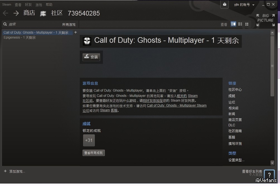This screenshot has width=280, height=186.
Task: Open the 帮助 menu
Action: pyautogui.click(x=49, y=5)
